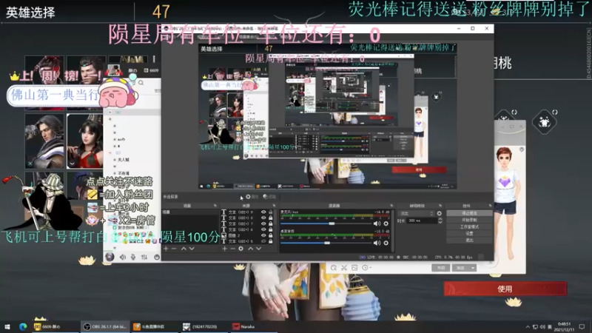This screenshot has height=333, width=592.
Task: Click properties gear in OBS source toolbar
Action: click(x=248, y=197)
